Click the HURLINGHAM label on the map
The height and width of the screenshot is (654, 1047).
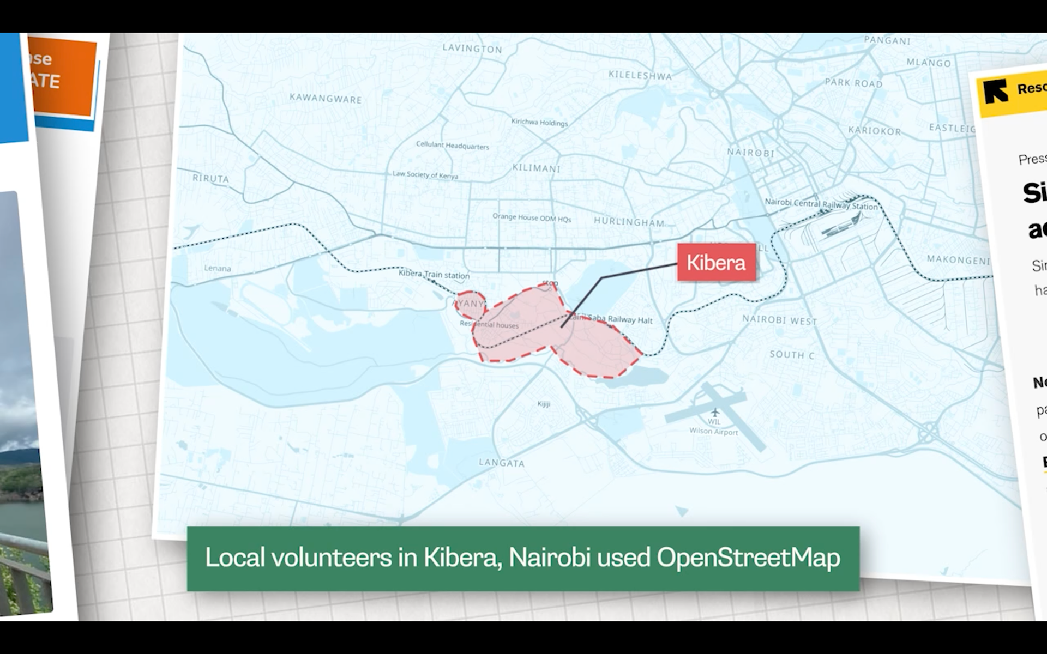pos(629,222)
